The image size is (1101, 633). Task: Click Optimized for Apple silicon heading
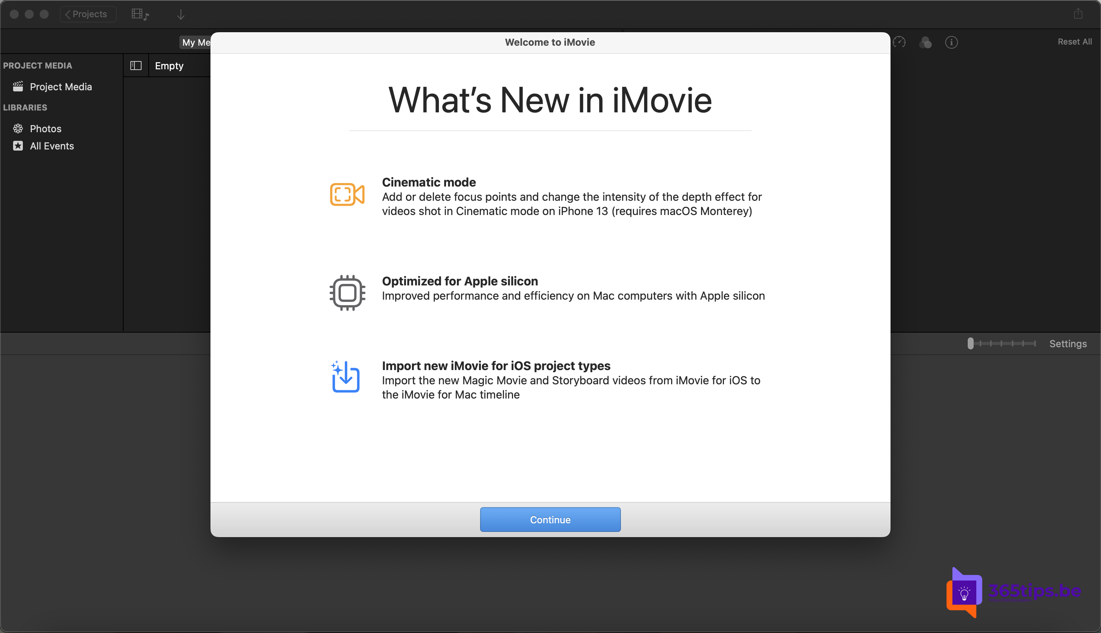coord(460,281)
